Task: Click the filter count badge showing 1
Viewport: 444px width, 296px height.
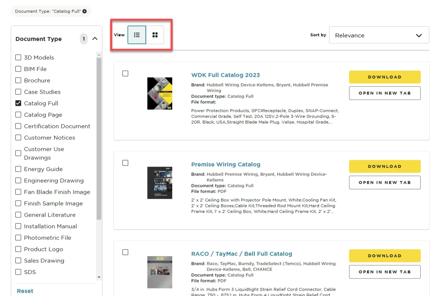Action: (84, 39)
